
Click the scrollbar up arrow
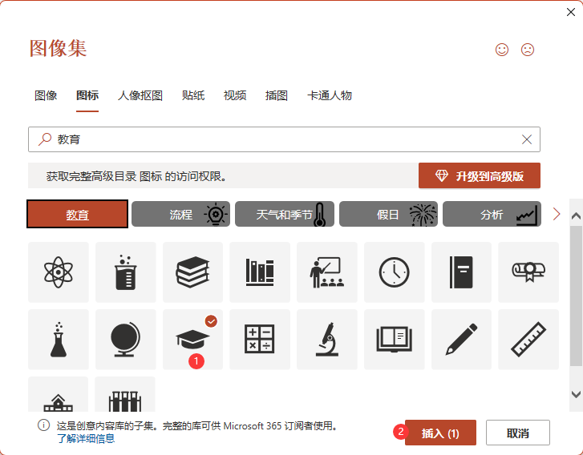[x=576, y=215]
